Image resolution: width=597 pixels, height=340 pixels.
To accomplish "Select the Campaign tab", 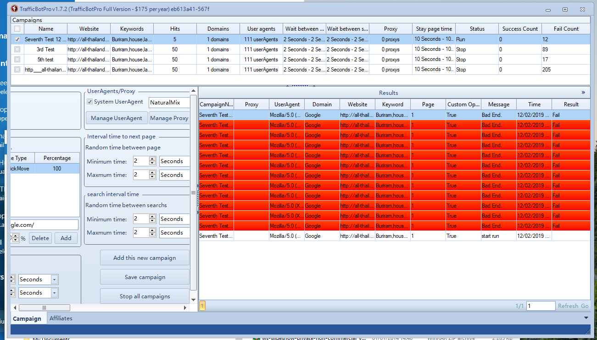I will [x=27, y=318].
